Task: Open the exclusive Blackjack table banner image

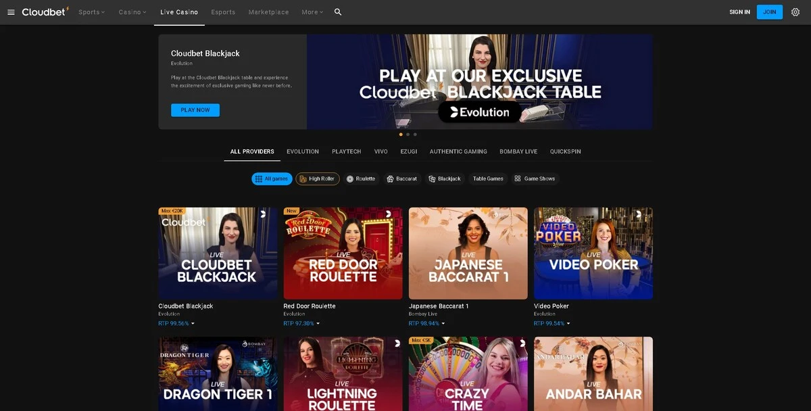Action: [x=480, y=82]
